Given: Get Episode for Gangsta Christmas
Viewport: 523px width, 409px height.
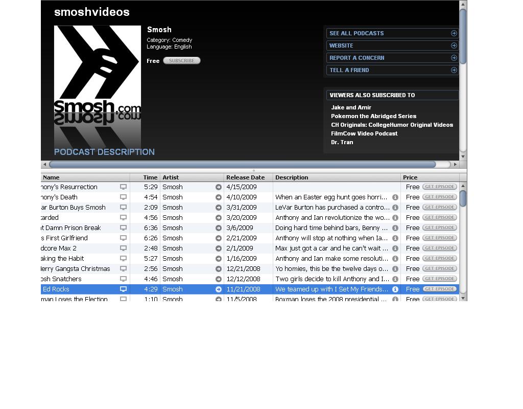Looking at the screenshot, I should pyautogui.click(x=440, y=268).
